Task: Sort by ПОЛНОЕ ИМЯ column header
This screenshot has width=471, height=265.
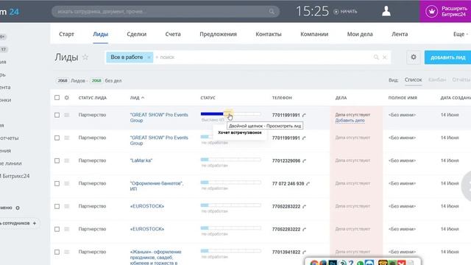Action: (x=403, y=98)
